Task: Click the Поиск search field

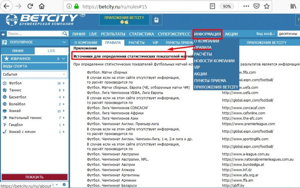Action: (35, 34)
